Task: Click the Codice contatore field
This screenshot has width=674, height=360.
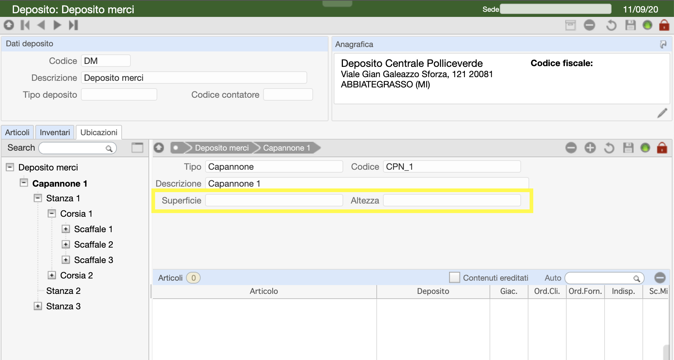Action: click(288, 94)
